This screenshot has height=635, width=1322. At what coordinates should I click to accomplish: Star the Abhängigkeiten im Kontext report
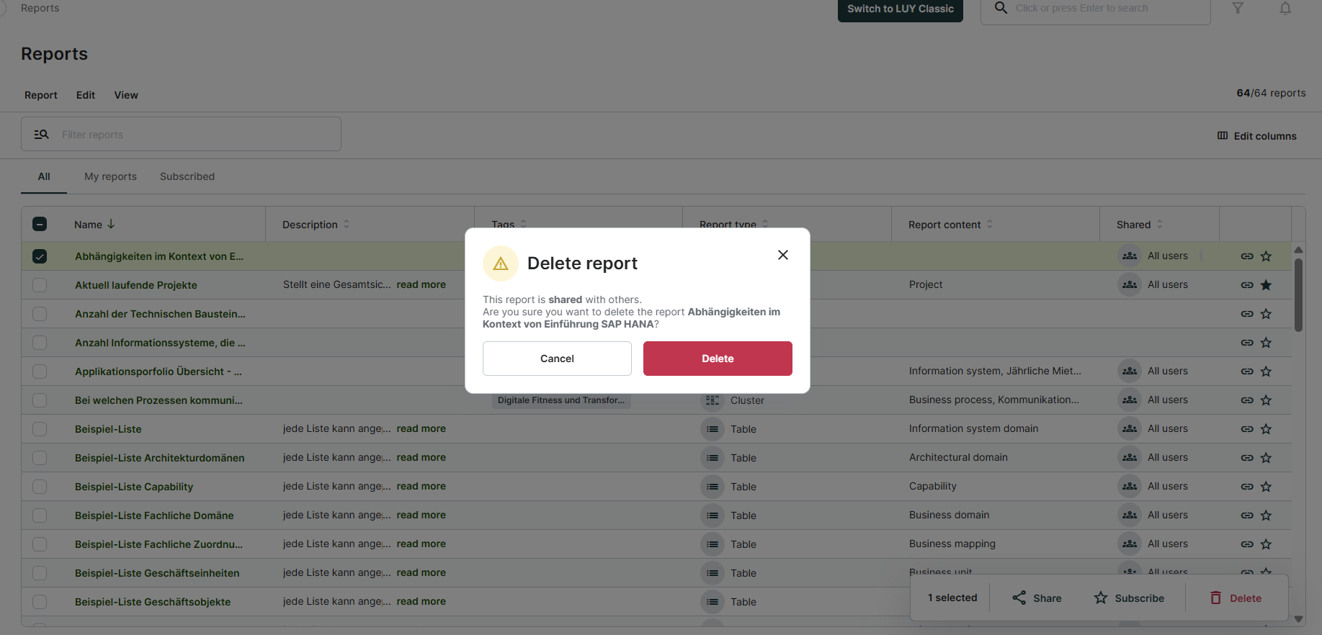(x=1266, y=256)
